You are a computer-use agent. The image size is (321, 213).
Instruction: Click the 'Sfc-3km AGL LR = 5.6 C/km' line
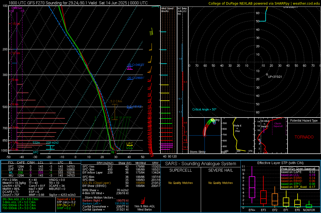pos(20,199)
